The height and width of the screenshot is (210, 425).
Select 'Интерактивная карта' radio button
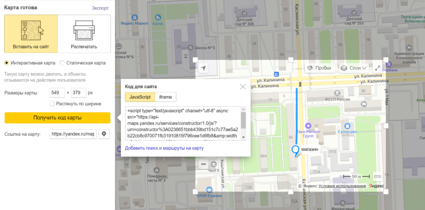click(7, 63)
